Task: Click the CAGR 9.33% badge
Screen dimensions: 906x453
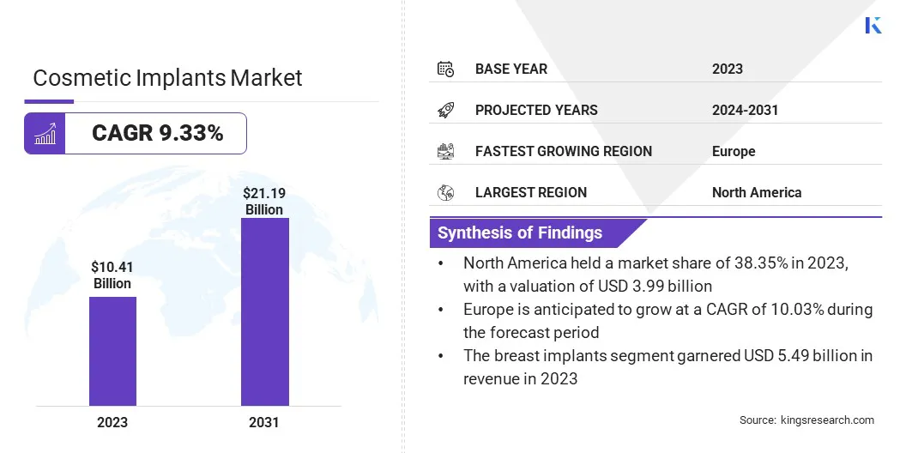Action: (157, 134)
